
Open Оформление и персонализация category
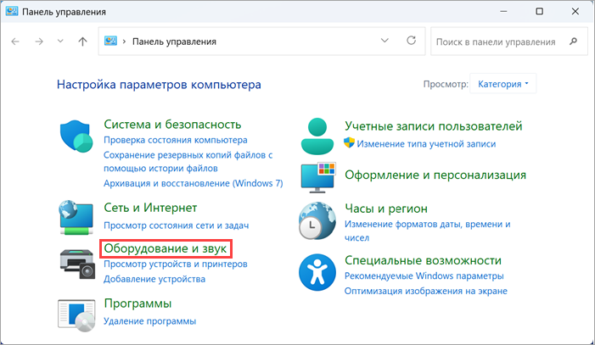pos(435,175)
